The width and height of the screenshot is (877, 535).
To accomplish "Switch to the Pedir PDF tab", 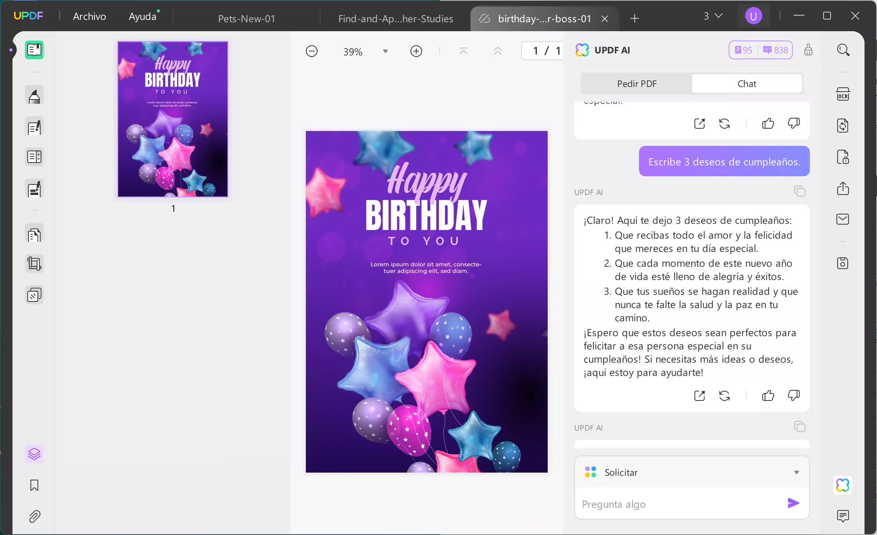I will click(x=637, y=84).
